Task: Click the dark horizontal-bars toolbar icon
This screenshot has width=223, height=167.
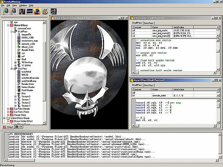Action: pyautogui.click(x=30, y=11)
